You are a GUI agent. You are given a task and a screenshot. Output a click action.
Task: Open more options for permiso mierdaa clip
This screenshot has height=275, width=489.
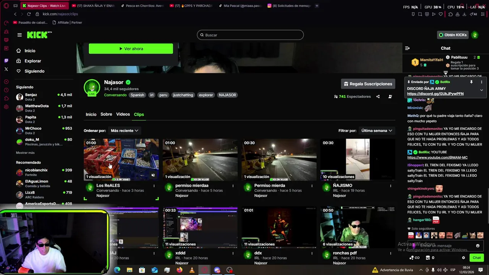pyautogui.click(x=233, y=186)
